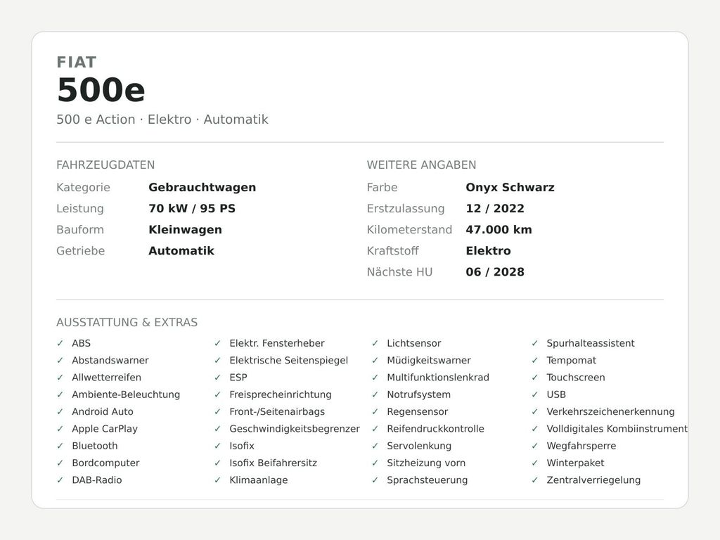This screenshot has width=720, height=540.
Task: Click the checkmark beside Elektr. Fensterheber
Action: pyautogui.click(x=218, y=343)
